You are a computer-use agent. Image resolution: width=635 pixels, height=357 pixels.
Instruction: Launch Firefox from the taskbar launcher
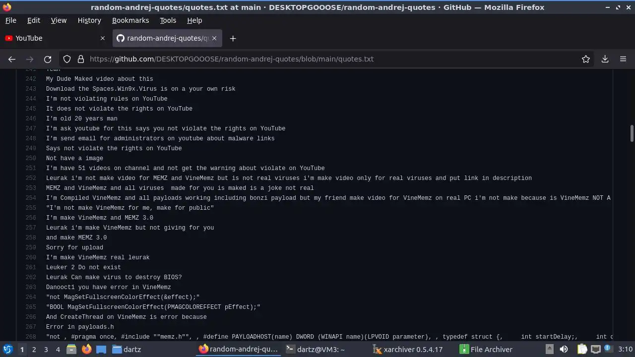[x=86, y=350]
